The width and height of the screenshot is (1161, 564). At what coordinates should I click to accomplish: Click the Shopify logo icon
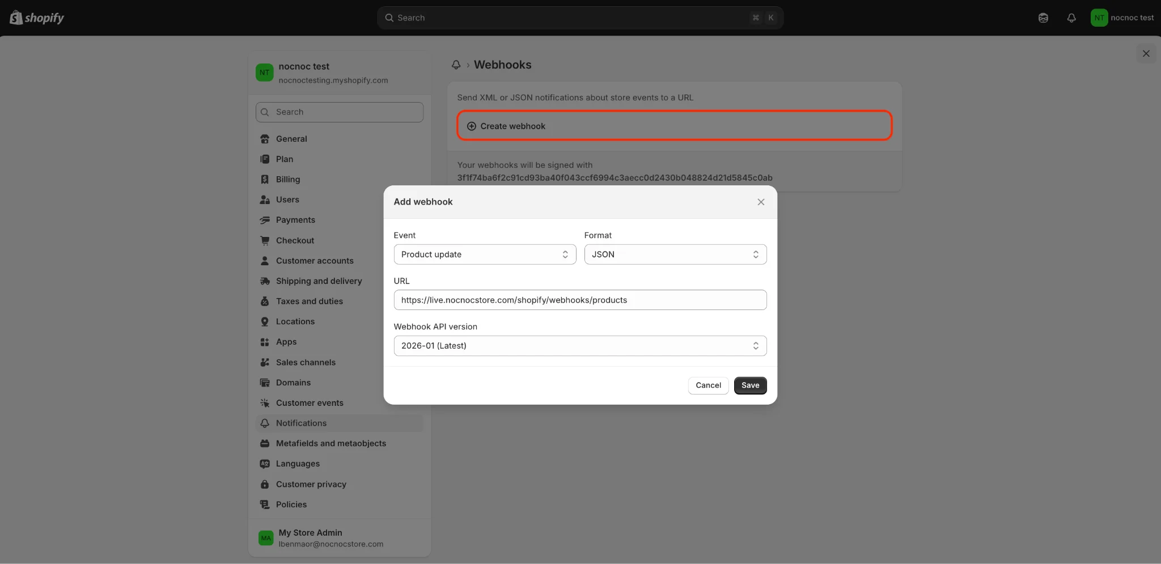coord(16,18)
